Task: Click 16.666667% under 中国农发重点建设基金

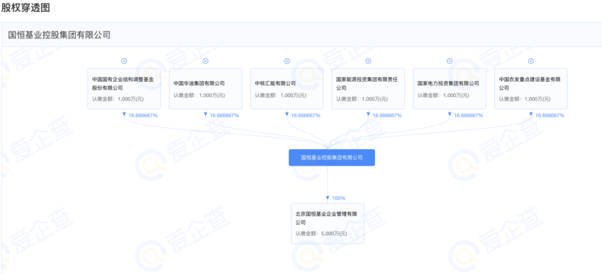Action: click(549, 115)
